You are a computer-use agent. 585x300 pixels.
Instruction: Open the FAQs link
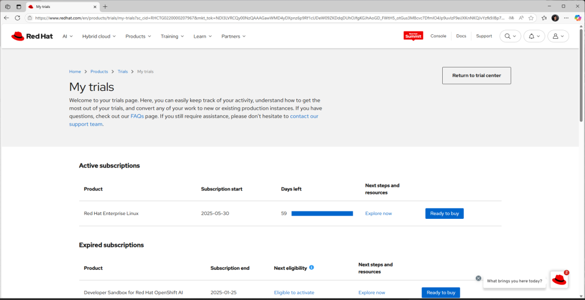pyautogui.click(x=137, y=116)
